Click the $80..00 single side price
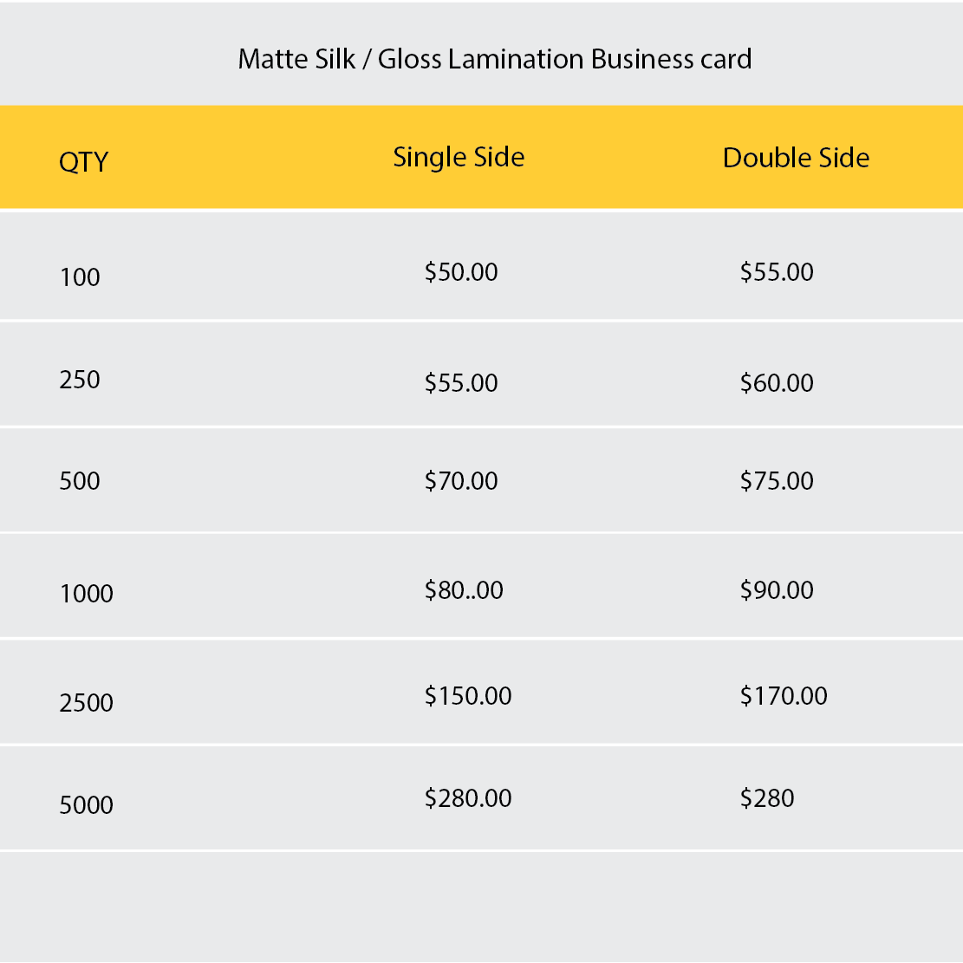963x963 pixels. [x=464, y=590]
